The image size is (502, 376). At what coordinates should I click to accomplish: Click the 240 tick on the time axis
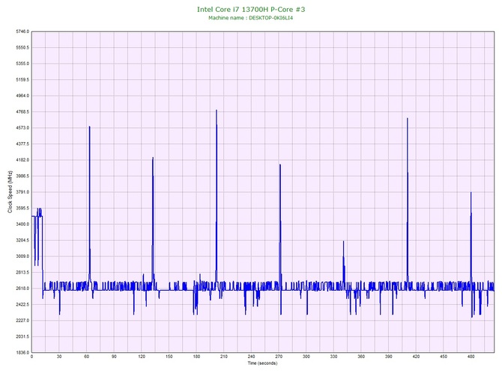tap(251, 357)
